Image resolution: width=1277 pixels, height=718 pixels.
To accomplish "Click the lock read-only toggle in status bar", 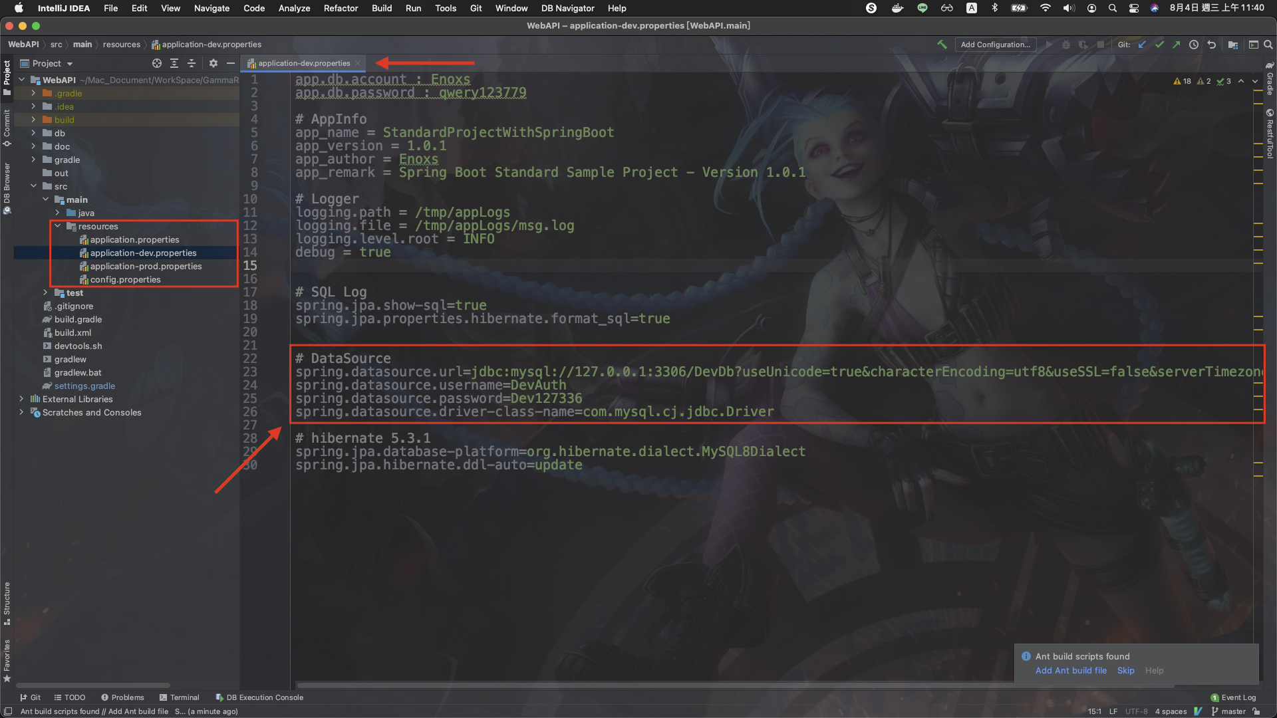I will coord(1256,711).
